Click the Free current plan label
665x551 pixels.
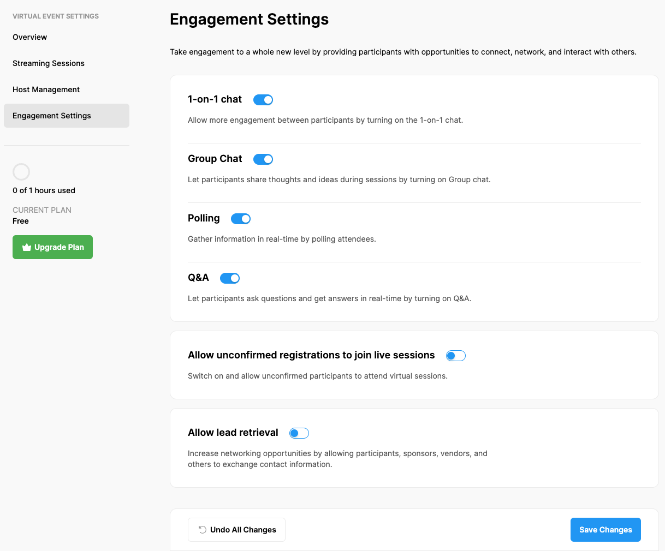(x=21, y=221)
